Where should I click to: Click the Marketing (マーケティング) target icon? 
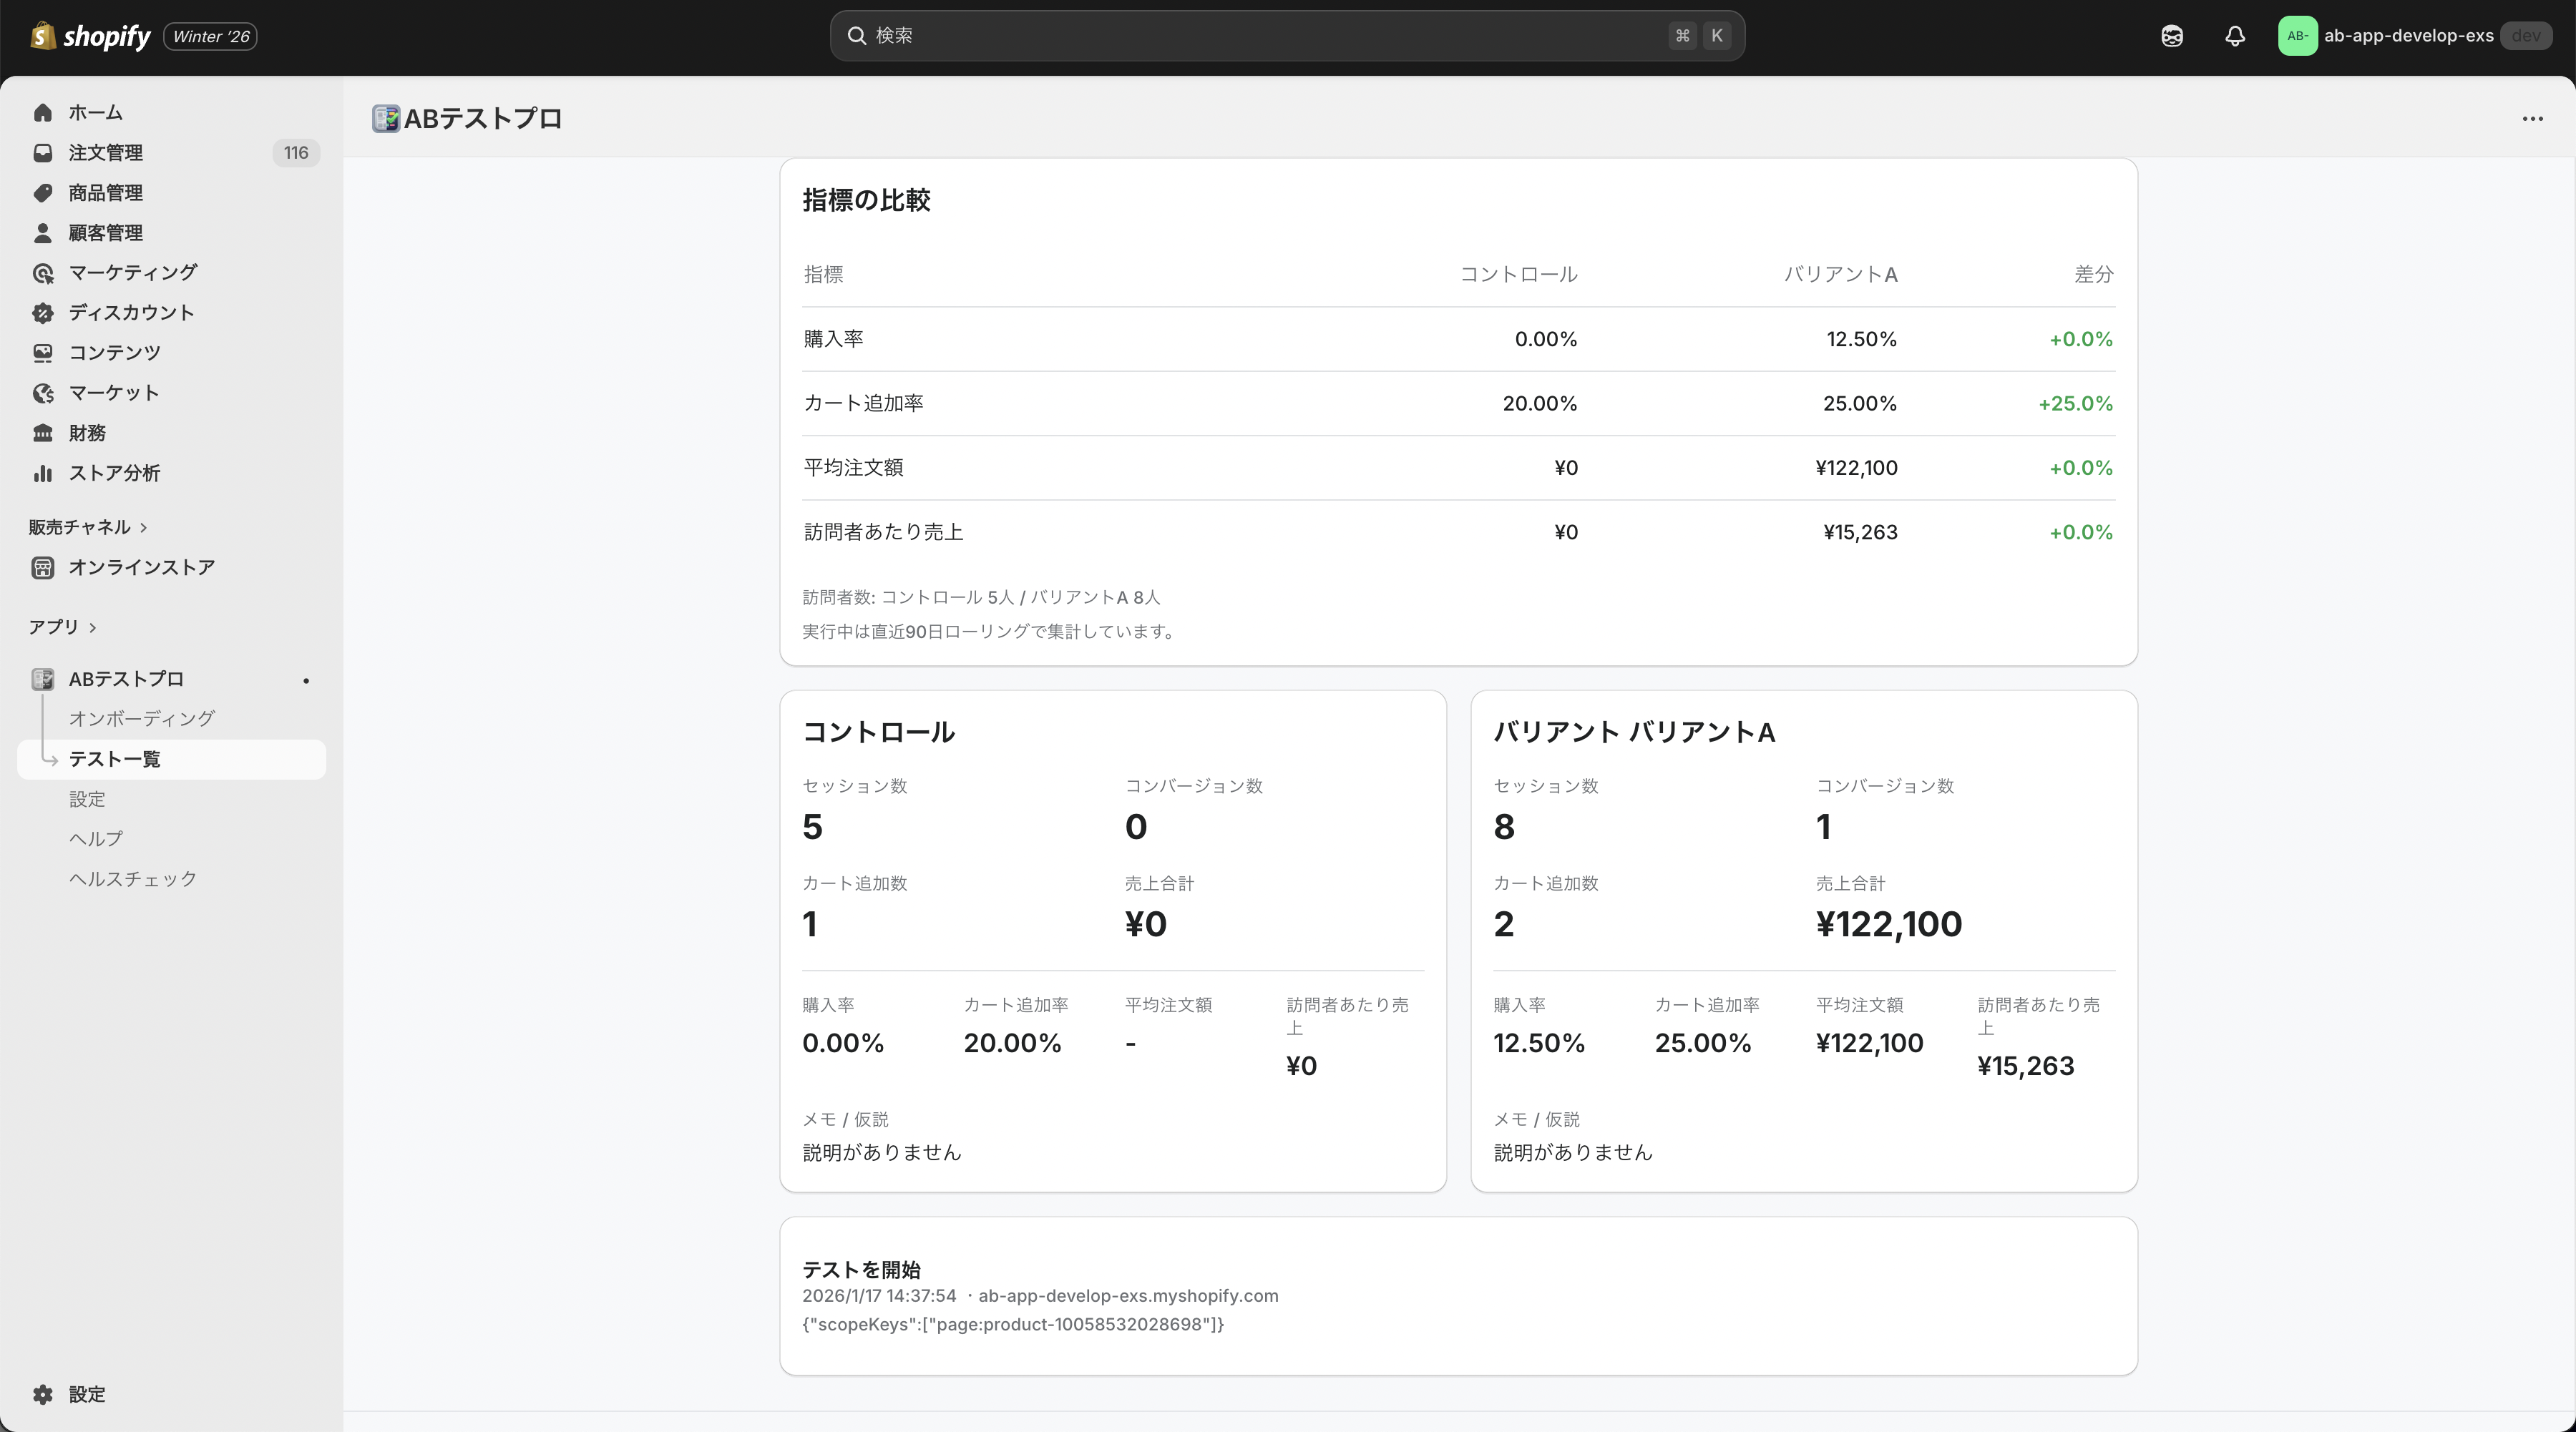click(42, 273)
